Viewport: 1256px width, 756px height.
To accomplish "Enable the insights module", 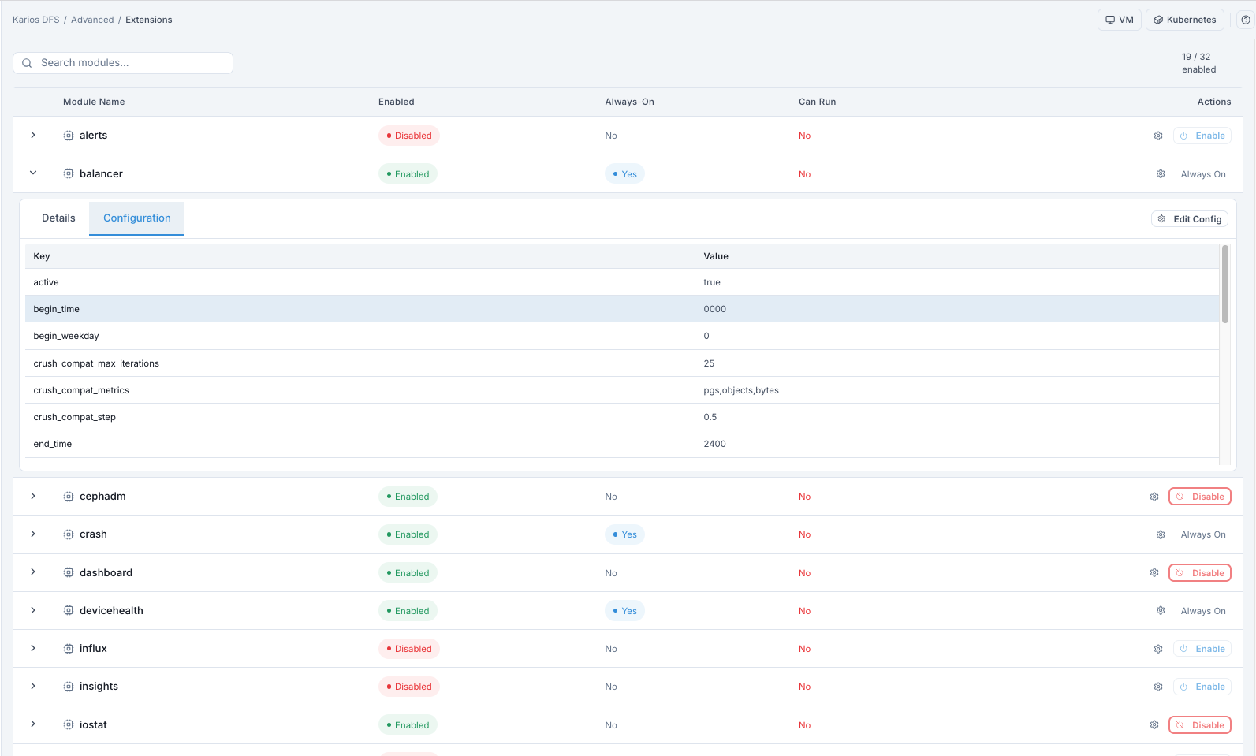I will (1202, 687).
